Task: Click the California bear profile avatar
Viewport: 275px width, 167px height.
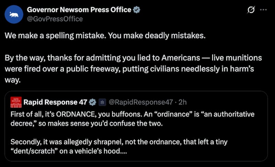Action: pos(14,14)
